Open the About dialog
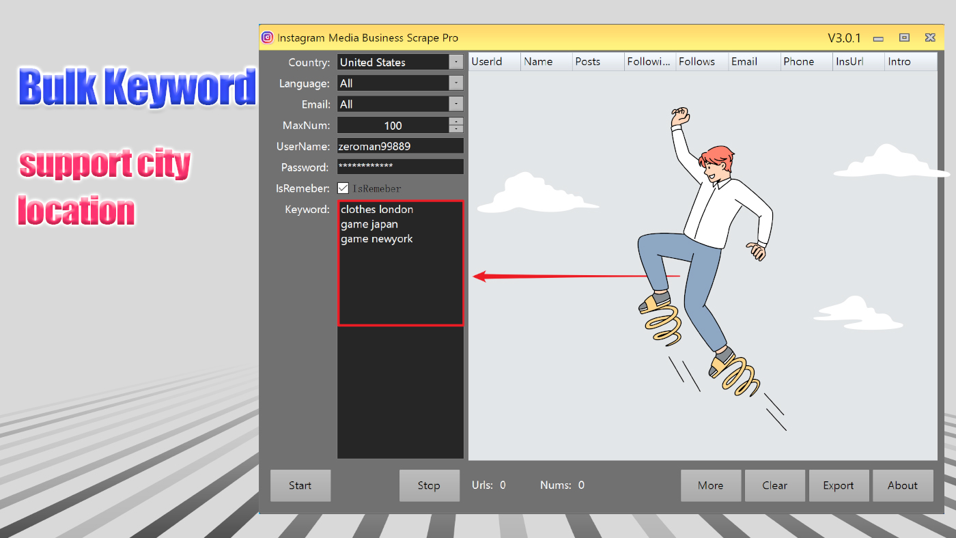956x538 pixels. pyautogui.click(x=903, y=485)
